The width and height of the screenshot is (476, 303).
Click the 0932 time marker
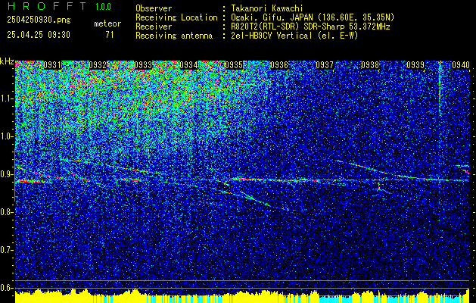98,65
